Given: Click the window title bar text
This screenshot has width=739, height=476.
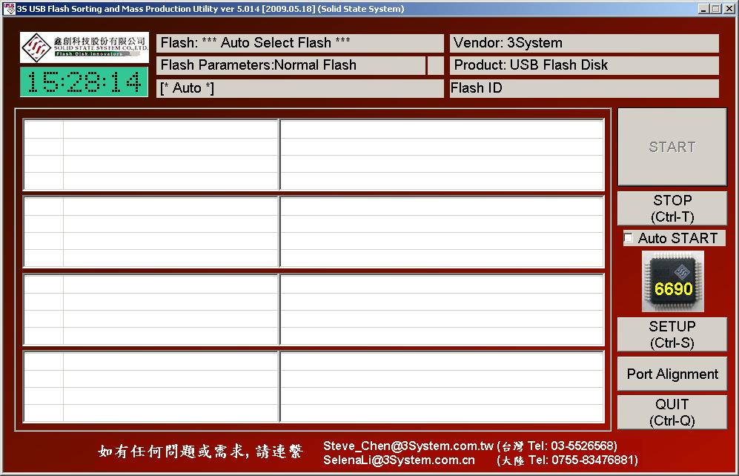Looking at the screenshot, I should coord(211,8).
